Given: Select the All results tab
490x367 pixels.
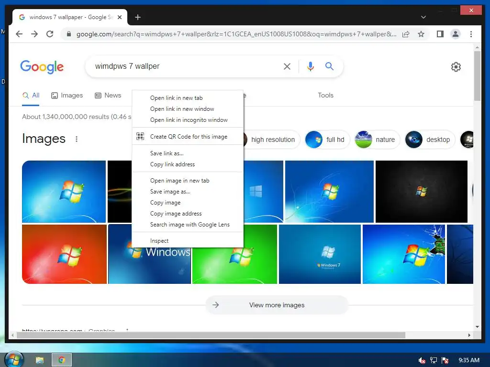Looking at the screenshot, I should (x=31, y=96).
